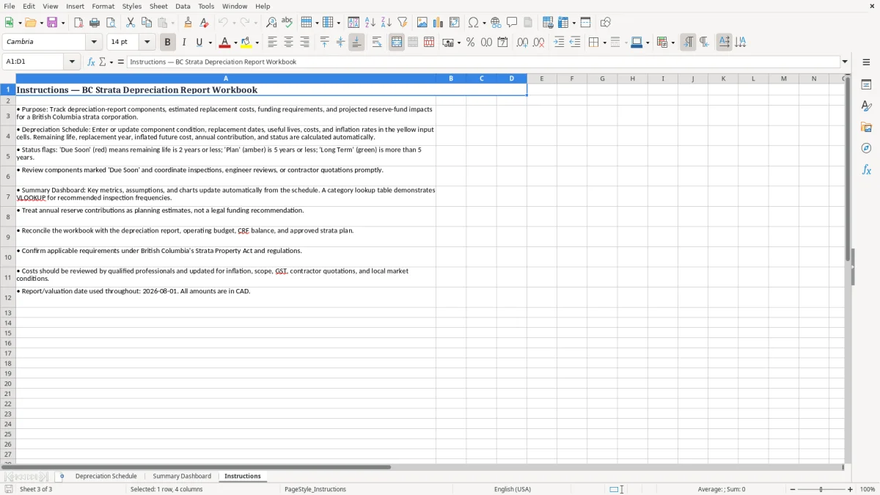Click Sort Descending icon
880x495 pixels.
[x=386, y=23]
